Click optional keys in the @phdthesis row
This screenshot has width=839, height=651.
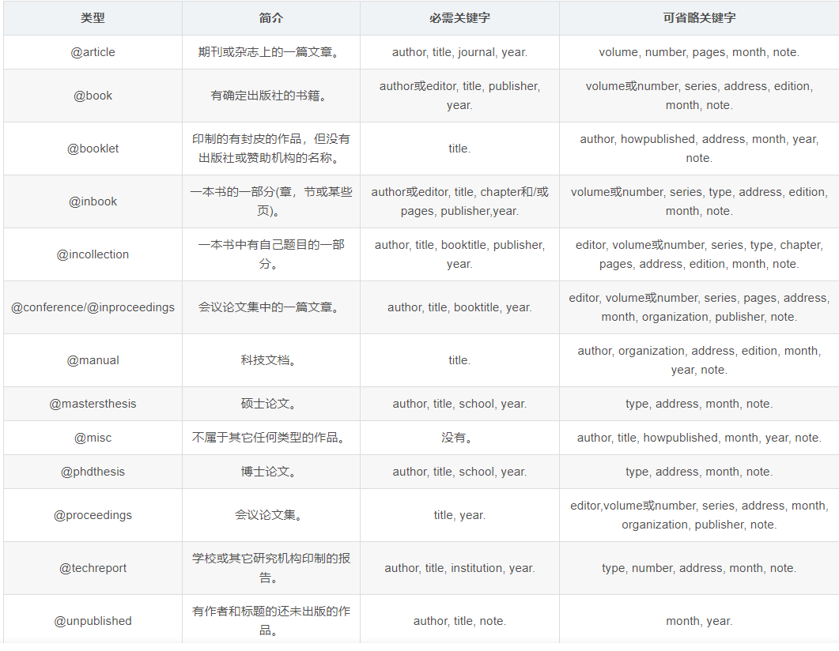[699, 472]
